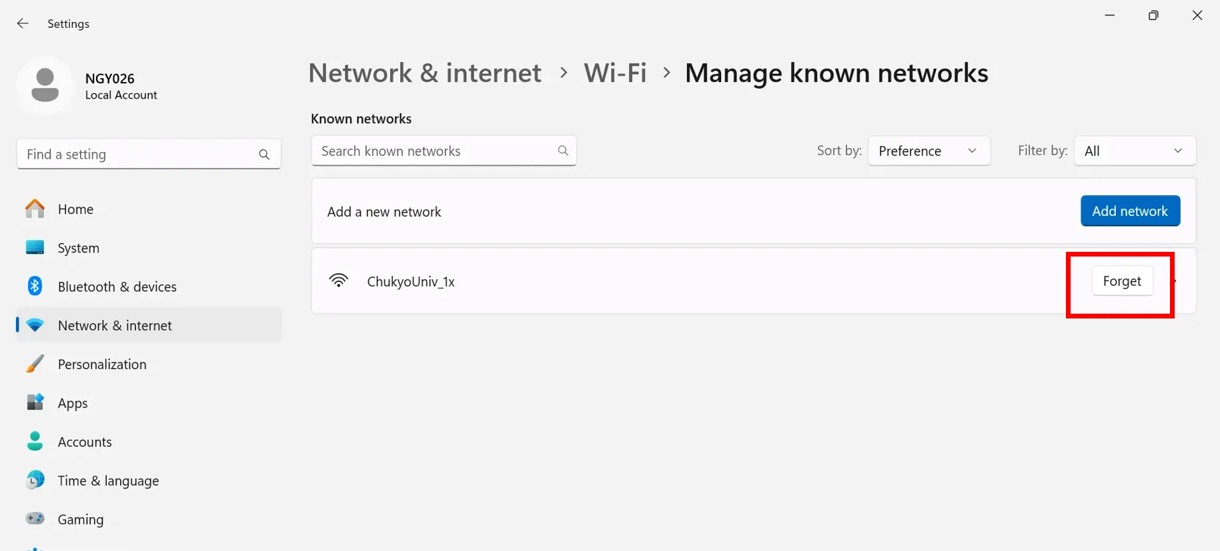This screenshot has width=1220, height=551.
Task: Focus the Search known networks field
Action: coord(434,151)
